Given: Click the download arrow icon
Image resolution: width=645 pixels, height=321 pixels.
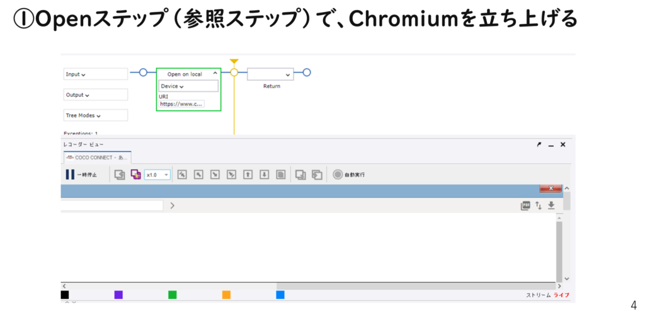Looking at the screenshot, I should [x=551, y=206].
